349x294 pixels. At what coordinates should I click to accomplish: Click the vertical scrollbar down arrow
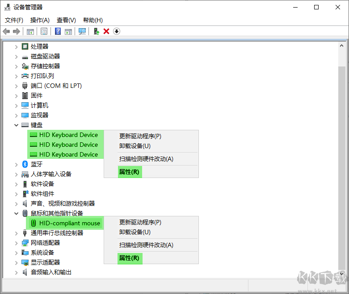(x=342, y=273)
